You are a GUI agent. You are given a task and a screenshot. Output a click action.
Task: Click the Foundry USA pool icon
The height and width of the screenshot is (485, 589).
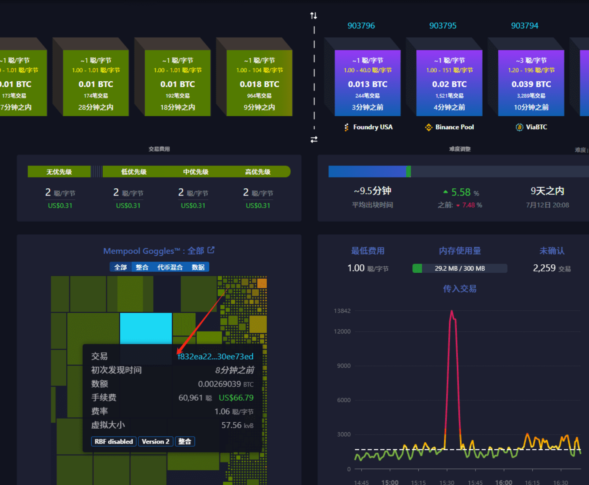[x=346, y=127]
